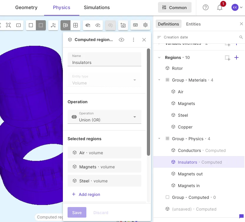This screenshot has height=222, width=245.
Task: Close the Computed region panel
Action: pos(144,40)
